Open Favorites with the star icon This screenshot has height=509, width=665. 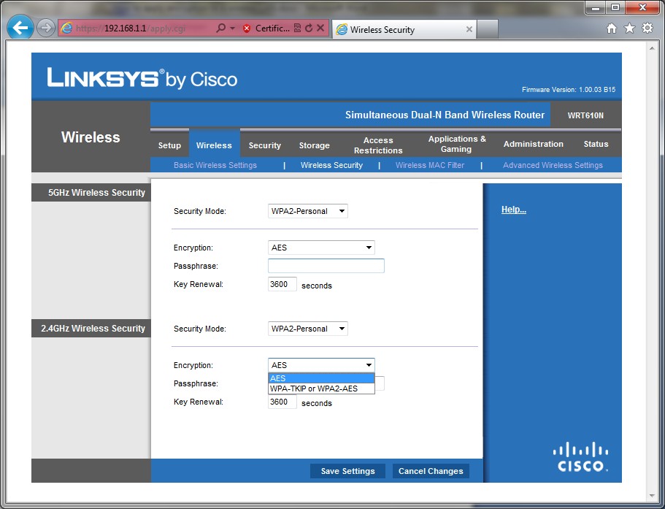(x=630, y=28)
